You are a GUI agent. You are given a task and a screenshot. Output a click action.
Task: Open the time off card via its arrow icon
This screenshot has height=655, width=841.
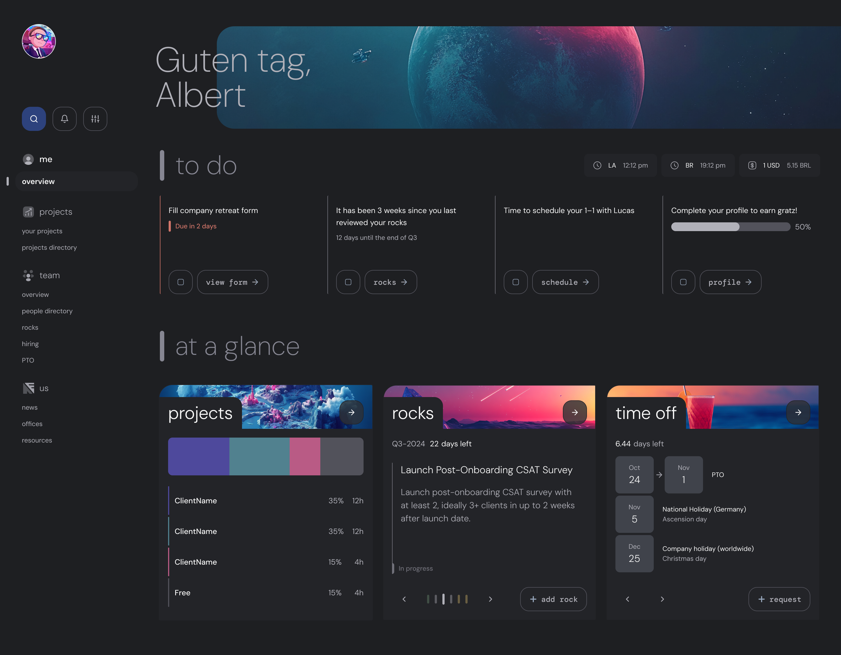point(798,412)
